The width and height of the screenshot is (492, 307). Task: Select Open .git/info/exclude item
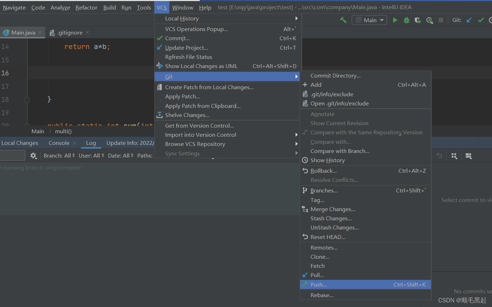click(365, 103)
